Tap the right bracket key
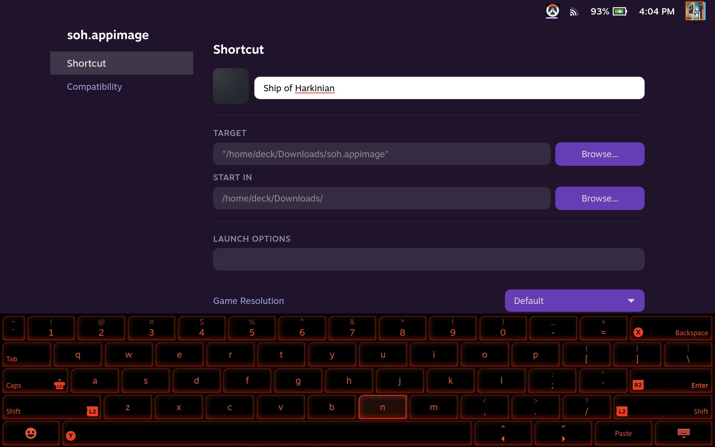The height and width of the screenshot is (447, 715). click(x=637, y=355)
